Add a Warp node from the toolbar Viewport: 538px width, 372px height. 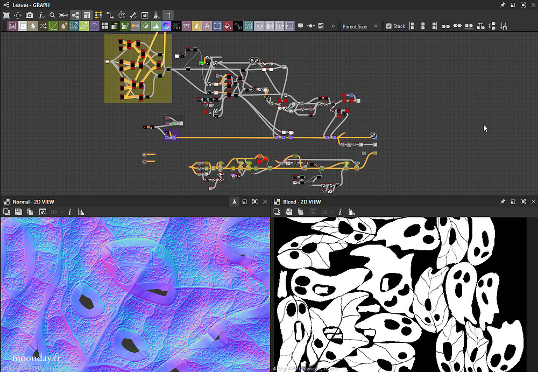(x=248, y=26)
